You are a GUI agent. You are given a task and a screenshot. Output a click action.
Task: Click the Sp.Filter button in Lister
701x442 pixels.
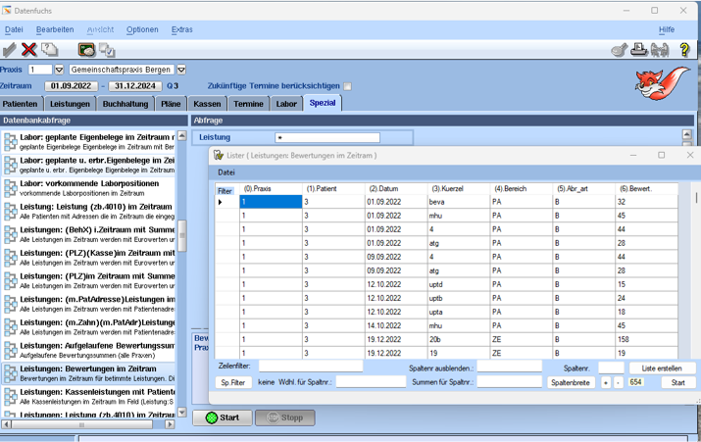click(x=233, y=382)
